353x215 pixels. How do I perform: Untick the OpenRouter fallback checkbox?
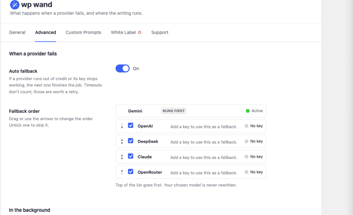click(x=131, y=172)
